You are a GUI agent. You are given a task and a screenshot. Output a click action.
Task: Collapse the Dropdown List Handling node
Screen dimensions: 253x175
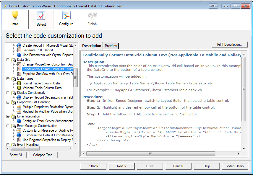8,102
